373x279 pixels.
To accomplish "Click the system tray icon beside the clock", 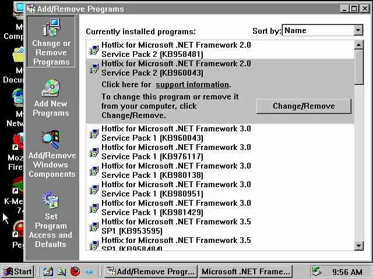I will 317,271.
